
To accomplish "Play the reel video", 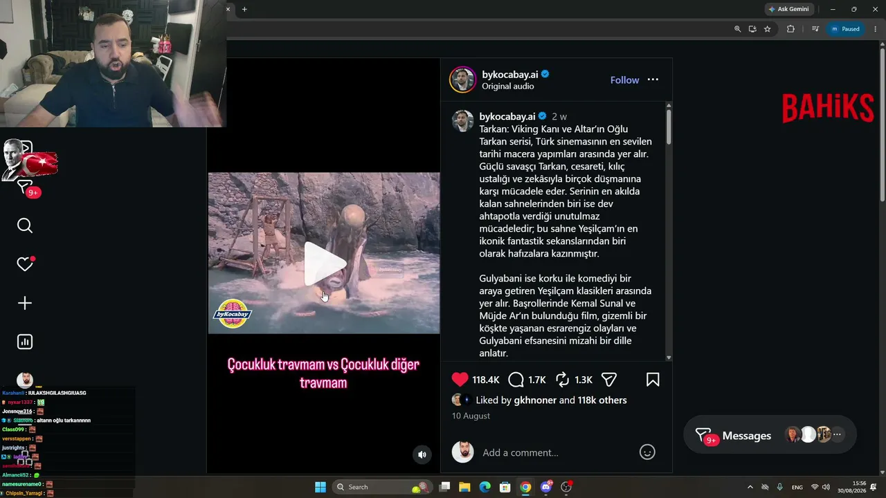I will click(325, 264).
